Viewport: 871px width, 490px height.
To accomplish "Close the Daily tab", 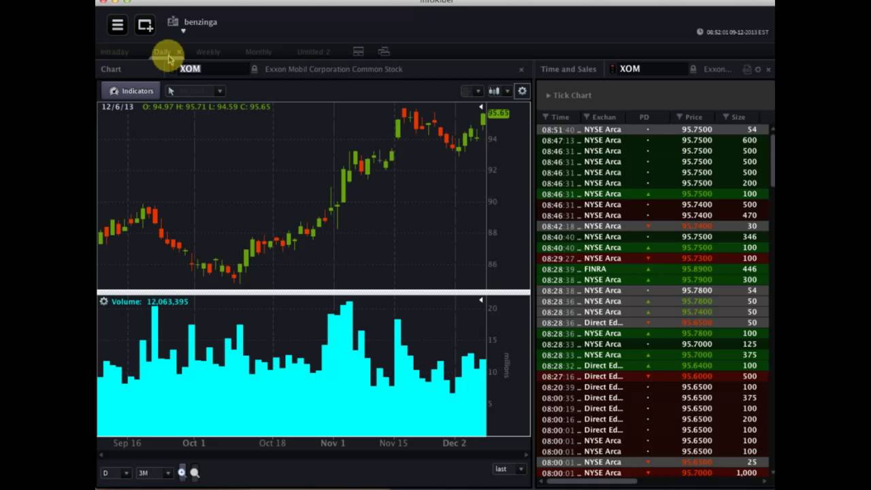I will coord(179,52).
